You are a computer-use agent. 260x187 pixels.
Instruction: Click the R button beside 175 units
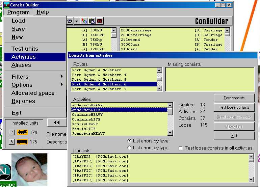(11, 142)
